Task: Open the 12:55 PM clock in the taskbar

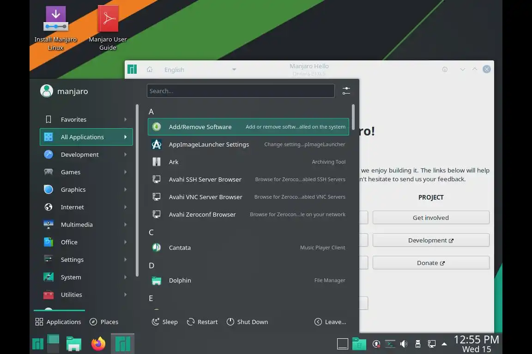Action: point(477,344)
